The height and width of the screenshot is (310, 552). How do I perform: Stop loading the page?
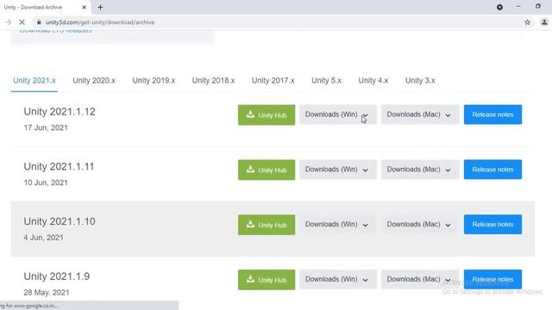tap(22, 22)
